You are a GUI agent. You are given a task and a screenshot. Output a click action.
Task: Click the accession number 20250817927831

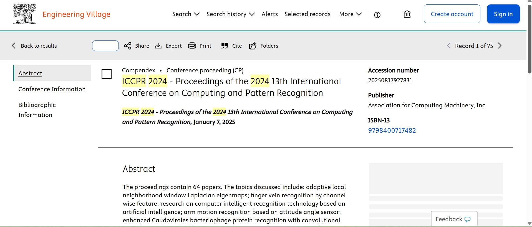click(x=390, y=80)
